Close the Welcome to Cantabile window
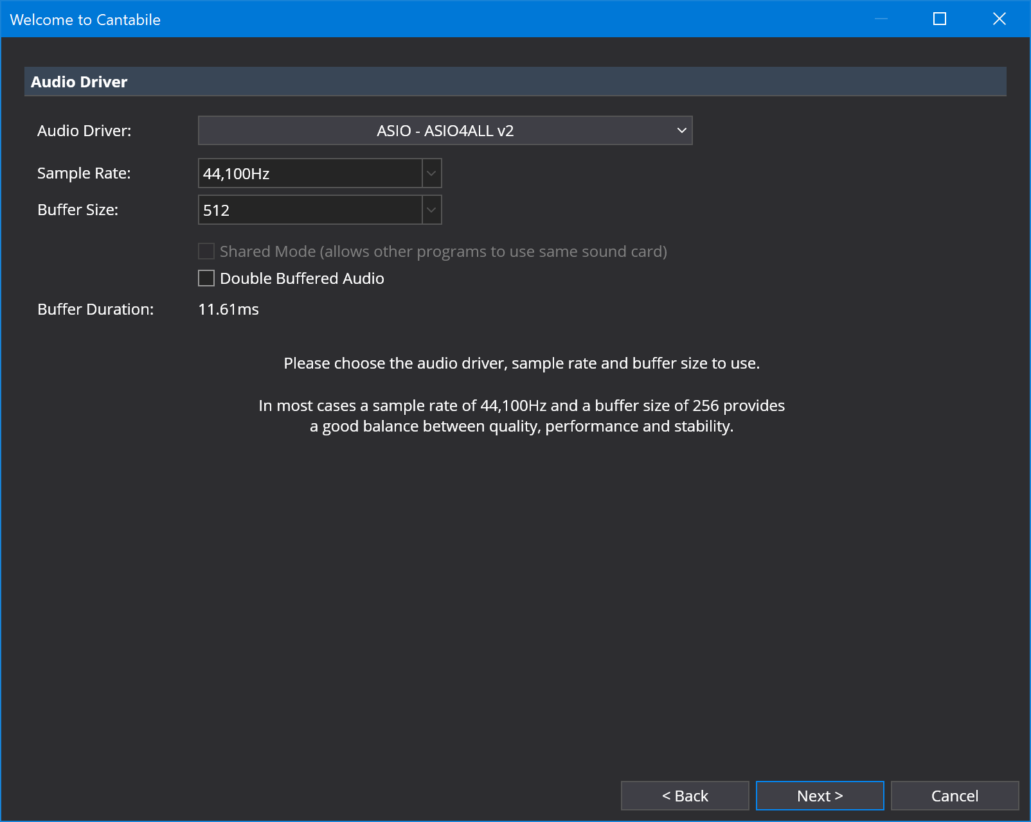1031x822 pixels. coord(1000,19)
